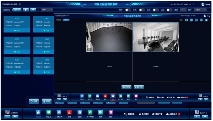Viewport: 213px width, 121px height.
Task: Open the 会议室 module in the bottom bar
Action: [x=48, y=114]
